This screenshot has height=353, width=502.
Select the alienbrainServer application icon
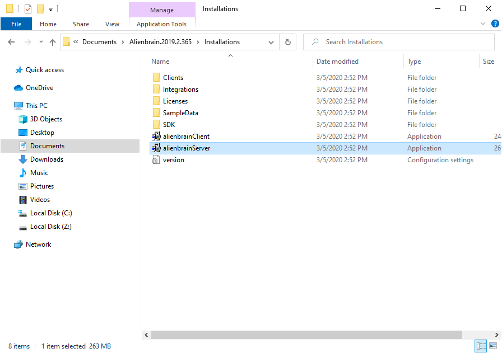(x=156, y=148)
